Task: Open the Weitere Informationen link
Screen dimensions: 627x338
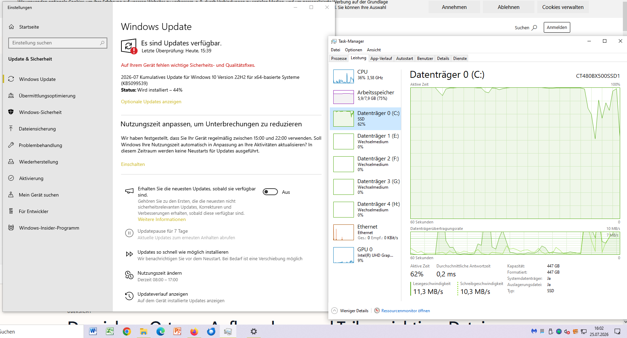Action: tap(162, 219)
